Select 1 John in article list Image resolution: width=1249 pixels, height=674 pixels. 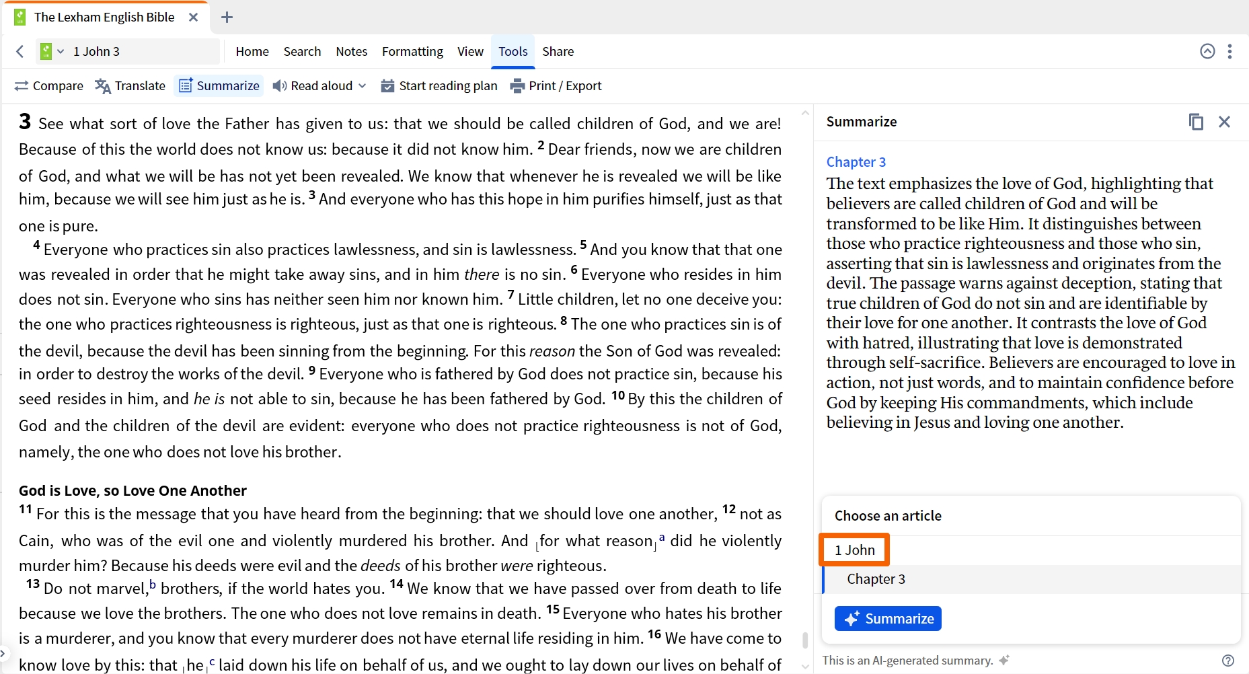click(854, 550)
